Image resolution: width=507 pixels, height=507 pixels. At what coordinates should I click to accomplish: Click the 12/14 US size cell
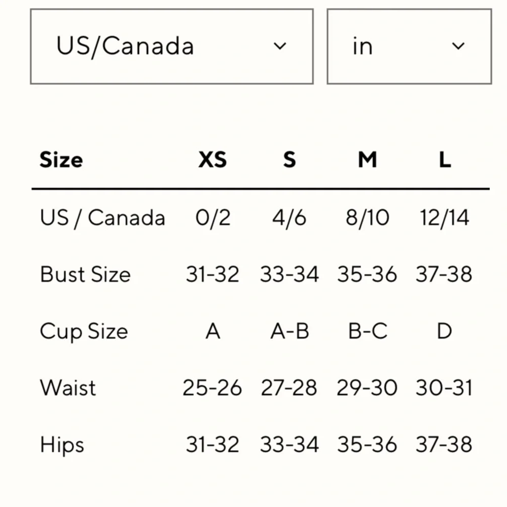pos(445,218)
